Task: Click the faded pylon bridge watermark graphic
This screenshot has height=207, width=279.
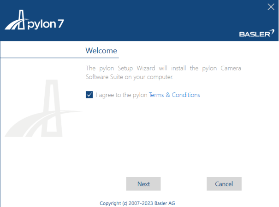Action: 43,108
